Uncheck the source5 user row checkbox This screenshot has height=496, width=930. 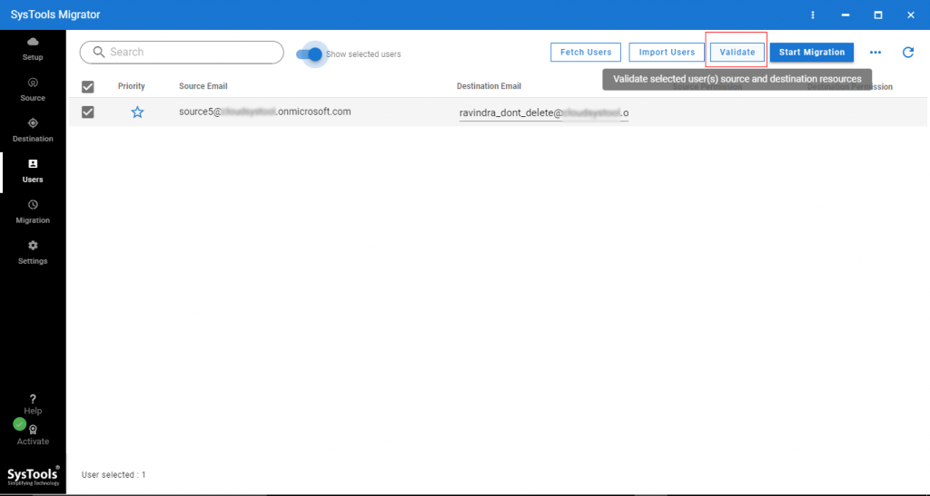tap(88, 112)
